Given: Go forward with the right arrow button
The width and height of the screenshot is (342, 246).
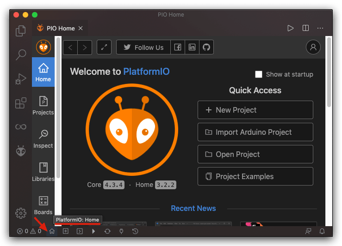Looking at the screenshot, I should pyautogui.click(x=85, y=47).
